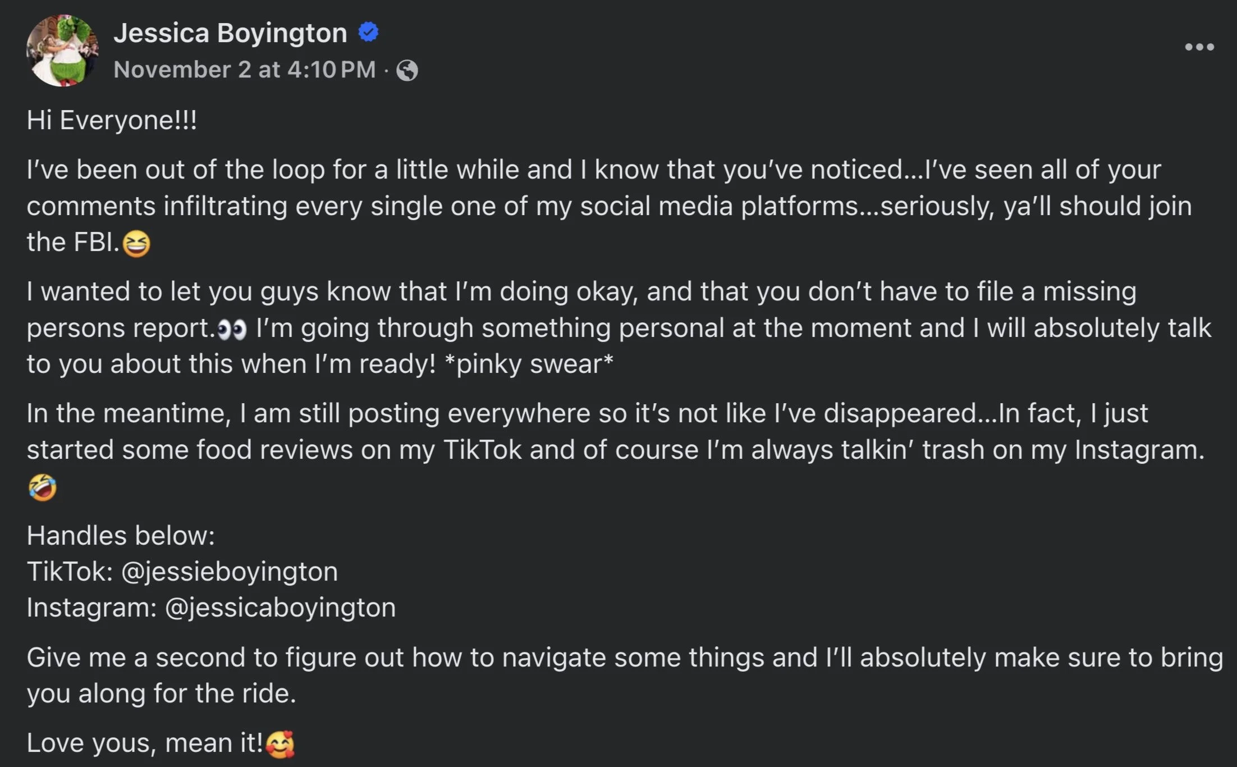
Task: Click the TikTok: label in the handles list
Action: click(70, 572)
